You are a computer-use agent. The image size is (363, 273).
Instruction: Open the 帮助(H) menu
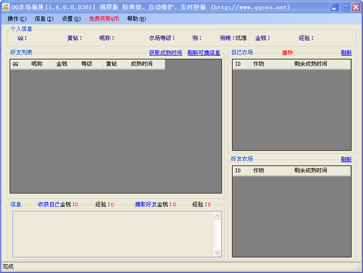tap(136, 19)
